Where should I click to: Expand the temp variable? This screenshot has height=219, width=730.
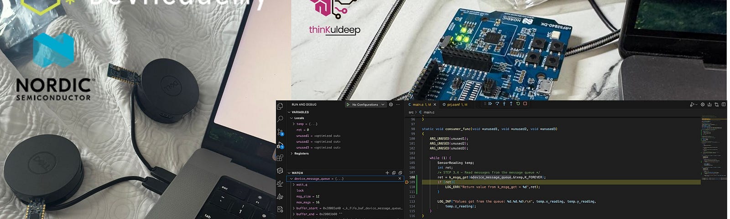click(294, 124)
